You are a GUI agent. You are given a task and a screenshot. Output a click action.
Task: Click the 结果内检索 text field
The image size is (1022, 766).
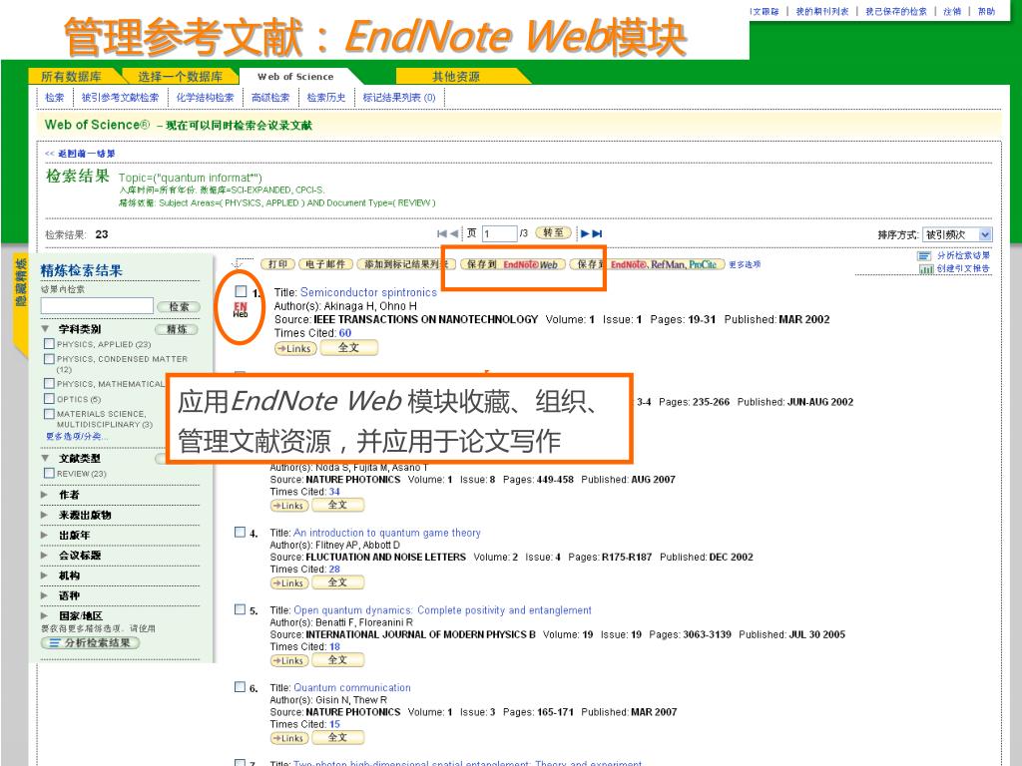97,306
